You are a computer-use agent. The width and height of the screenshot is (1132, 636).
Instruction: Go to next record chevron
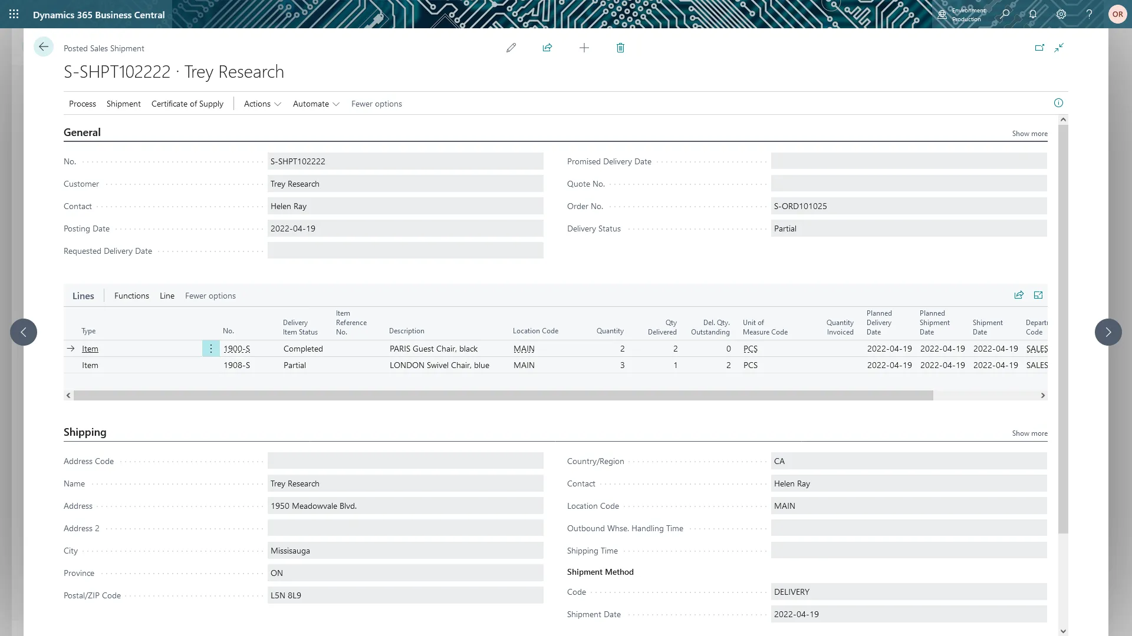click(x=1108, y=332)
